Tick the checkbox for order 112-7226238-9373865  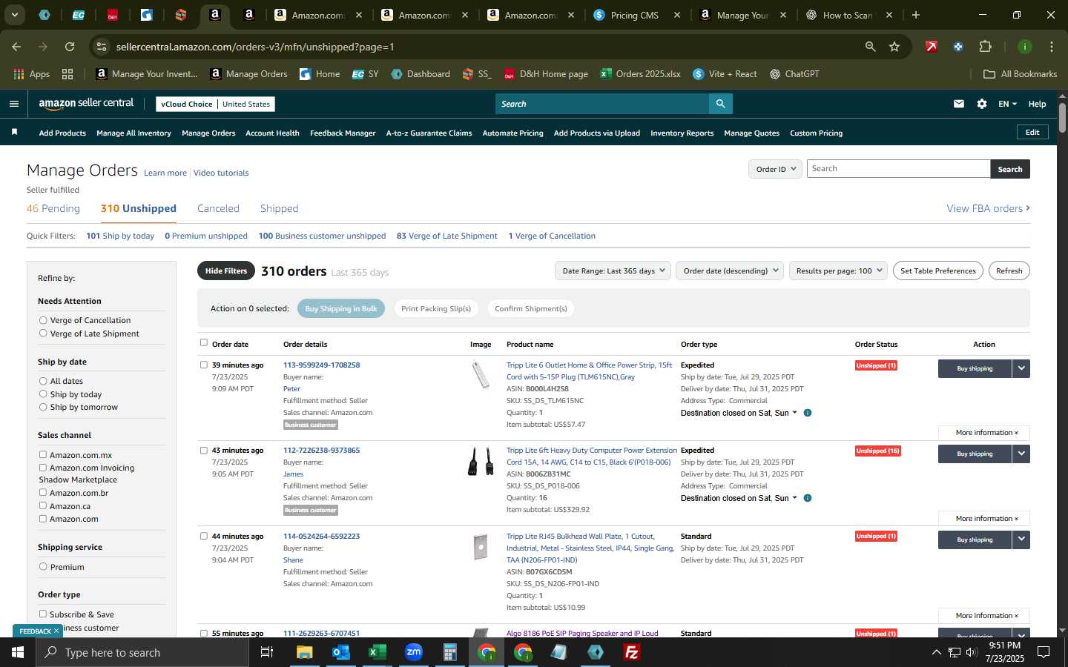[x=204, y=450]
